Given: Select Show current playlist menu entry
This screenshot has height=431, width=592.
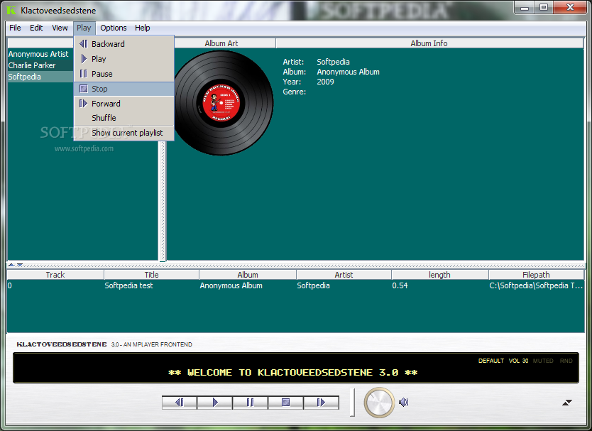Looking at the screenshot, I should coord(124,133).
